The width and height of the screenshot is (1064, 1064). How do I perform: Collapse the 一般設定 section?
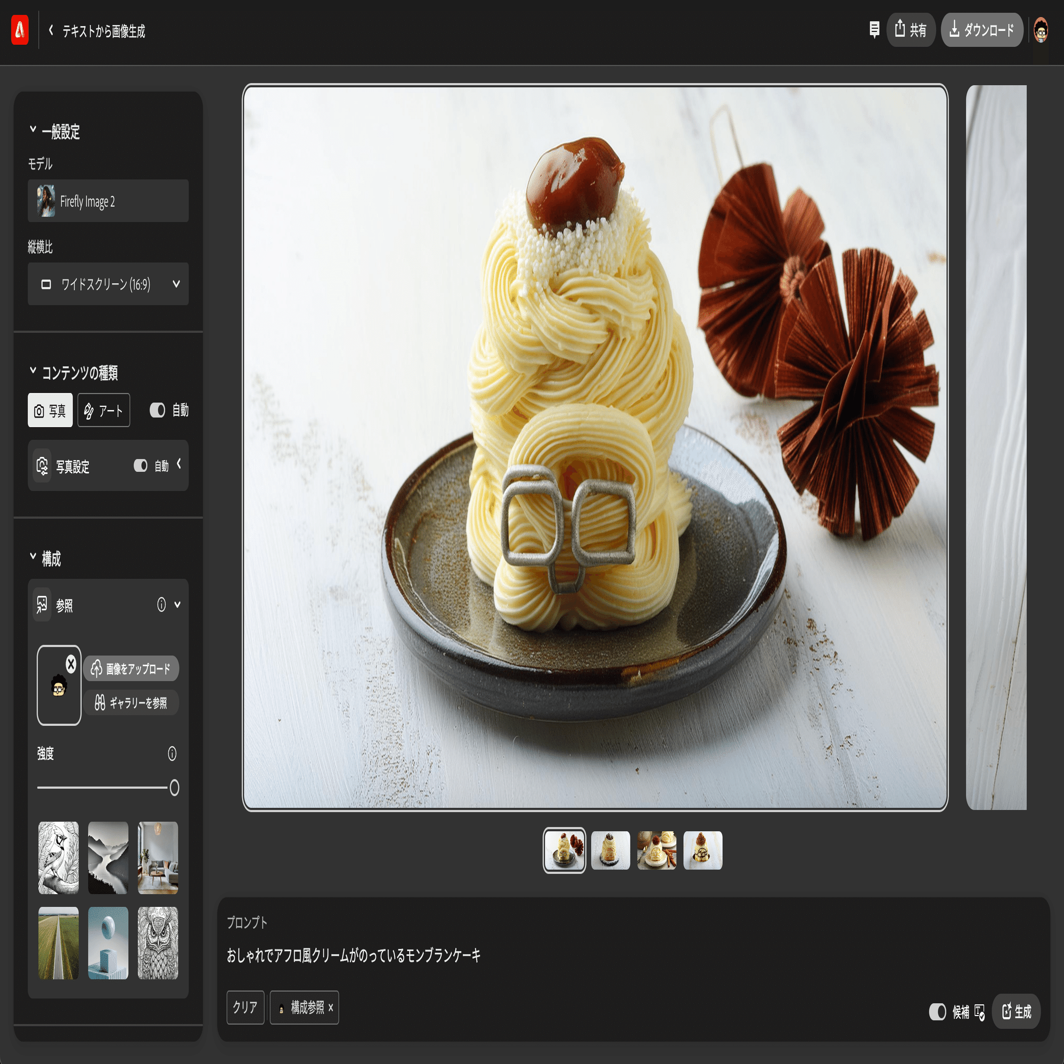click(33, 129)
